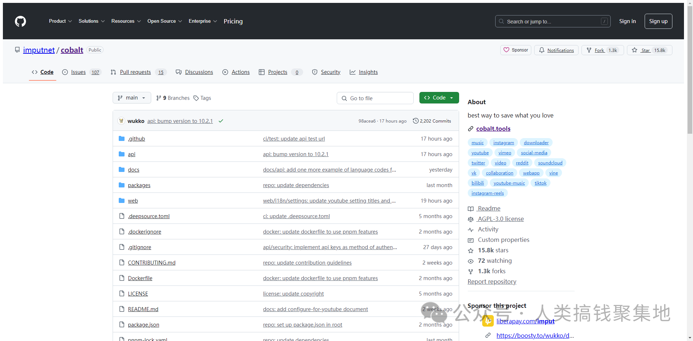Click the Sponsor heart button
The height and width of the screenshot is (341, 693).
[515, 50]
